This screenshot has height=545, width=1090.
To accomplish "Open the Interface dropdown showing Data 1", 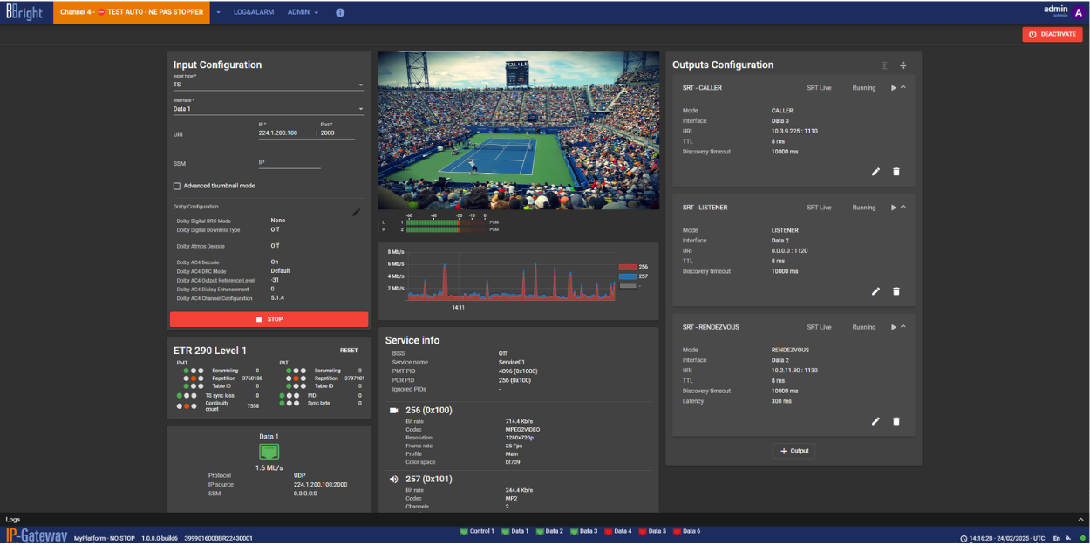I will [269, 109].
